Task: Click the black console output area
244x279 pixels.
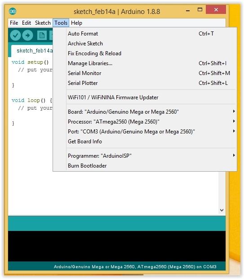Action: tap(117, 246)
